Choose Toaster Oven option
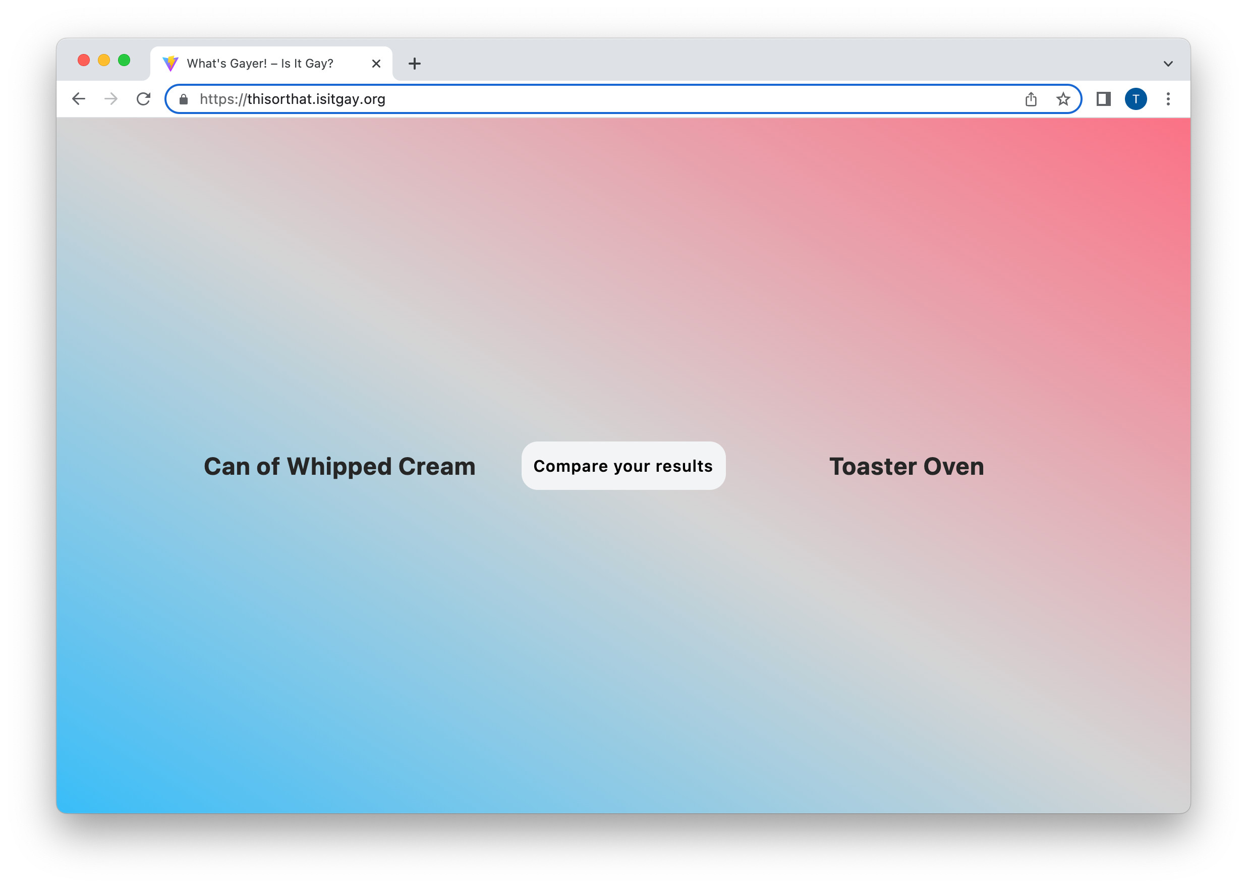1247x888 pixels. 906,466
